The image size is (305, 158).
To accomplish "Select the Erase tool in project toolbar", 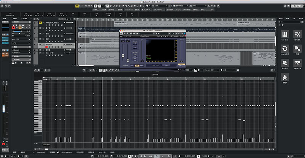I will tap(117, 6).
